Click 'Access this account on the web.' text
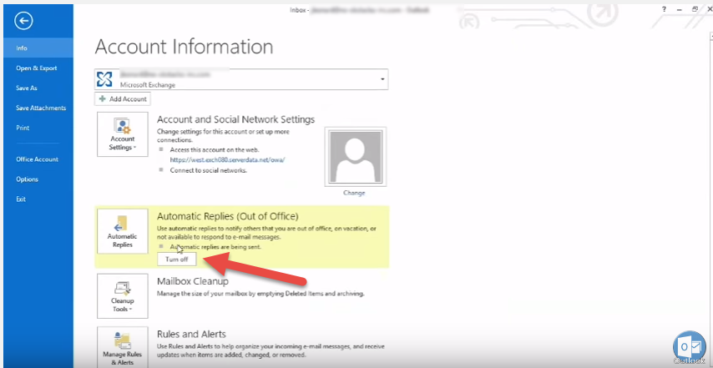This screenshot has width=713, height=368. (215, 149)
